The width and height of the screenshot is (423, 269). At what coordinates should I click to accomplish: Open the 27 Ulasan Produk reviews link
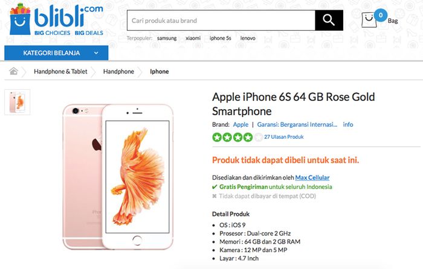[284, 137]
